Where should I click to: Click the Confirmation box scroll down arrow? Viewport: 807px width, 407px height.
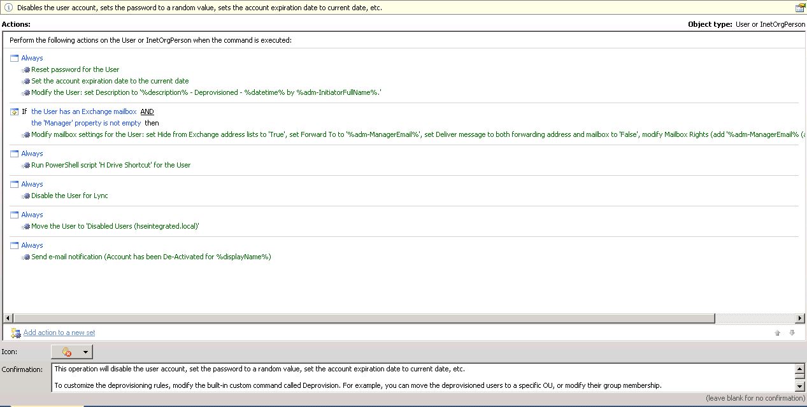[x=800, y=386]
